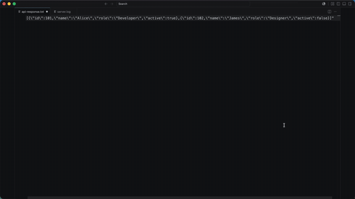Open the Customize Layout icon
This screenshot has width=355, height=199.
pyautogui.click(x=333, y=4)
